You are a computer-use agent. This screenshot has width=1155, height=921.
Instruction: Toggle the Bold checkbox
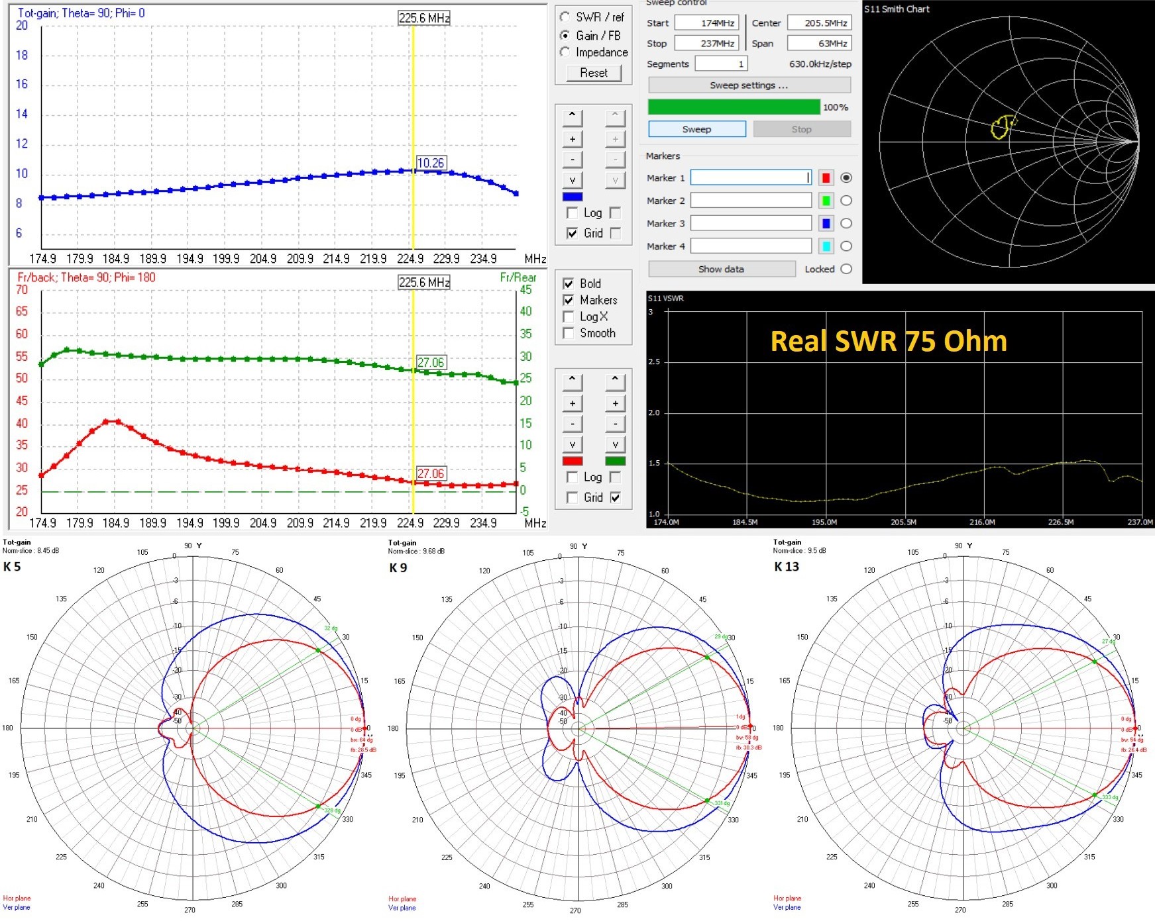point(569,283)
